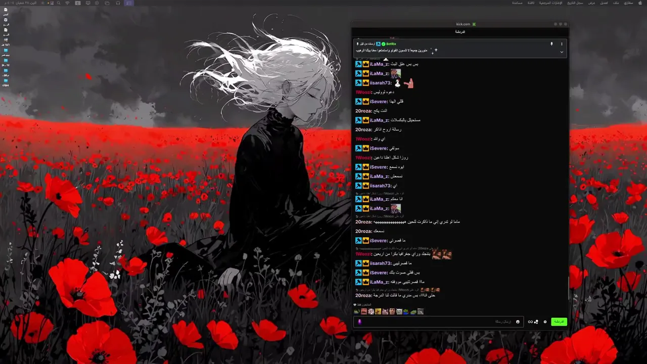Image resolution: width=647 pixels, height=364 pixels.
Task: Open the 'عرض' menu in menu bar
Action: [x=591, y=3]
